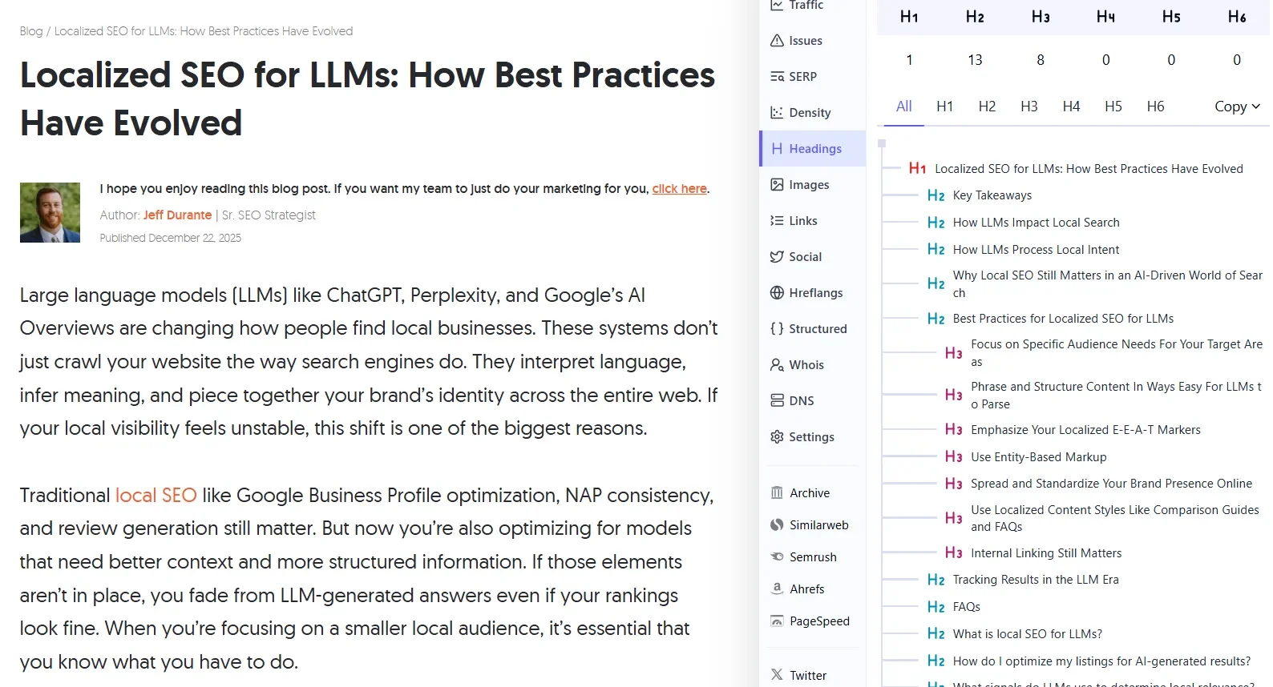Filter headings by H2 tab
1273x687 pixels.
[987, 106]
